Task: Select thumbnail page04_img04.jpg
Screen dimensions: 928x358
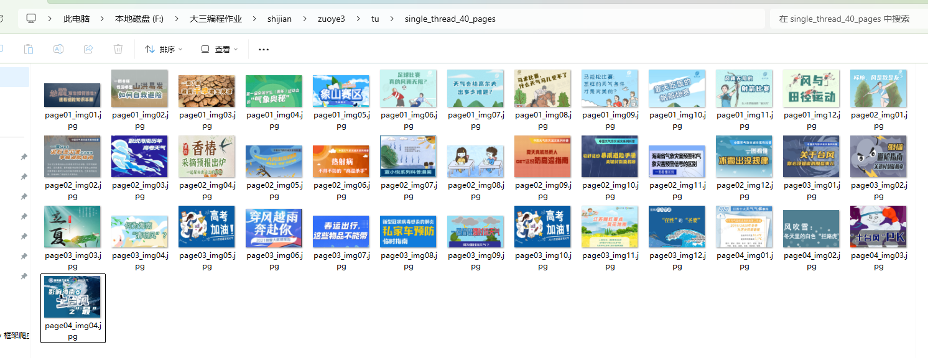Action: 72,297
